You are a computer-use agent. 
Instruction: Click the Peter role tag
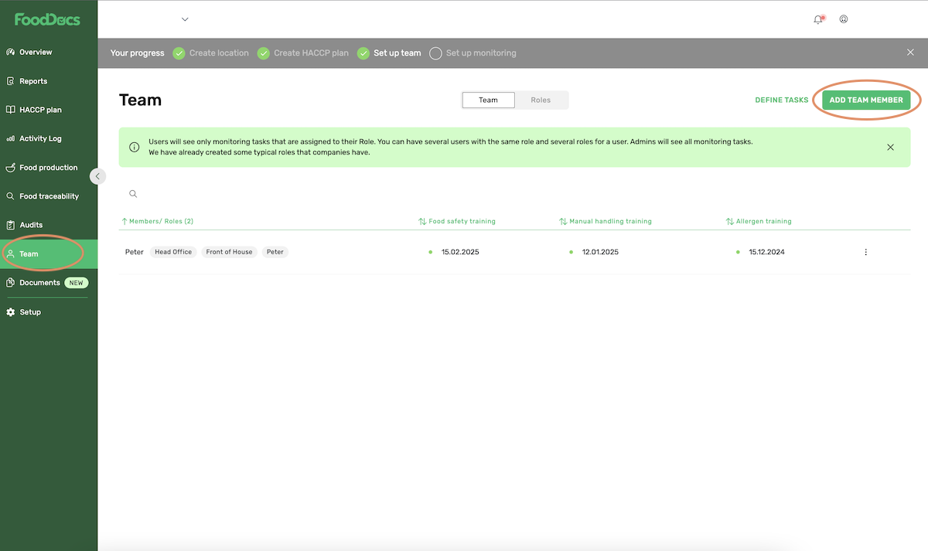(x=275, y=252)
